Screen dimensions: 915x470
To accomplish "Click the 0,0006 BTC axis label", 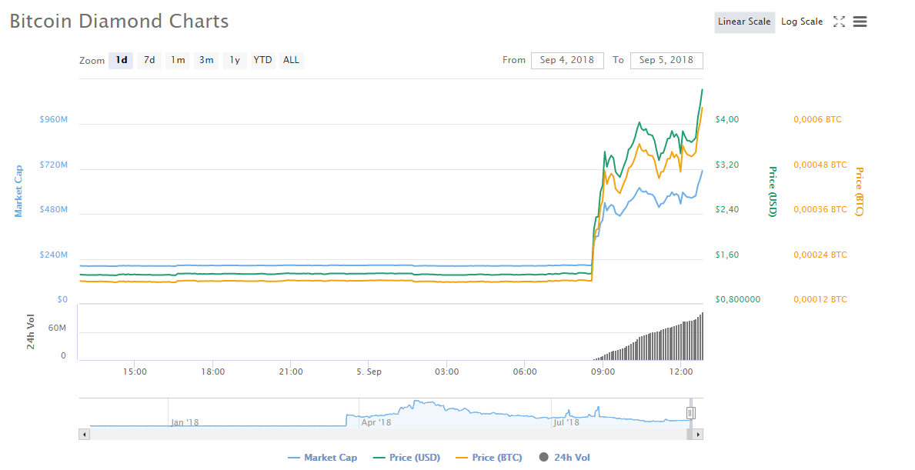I will pos(817,119).
